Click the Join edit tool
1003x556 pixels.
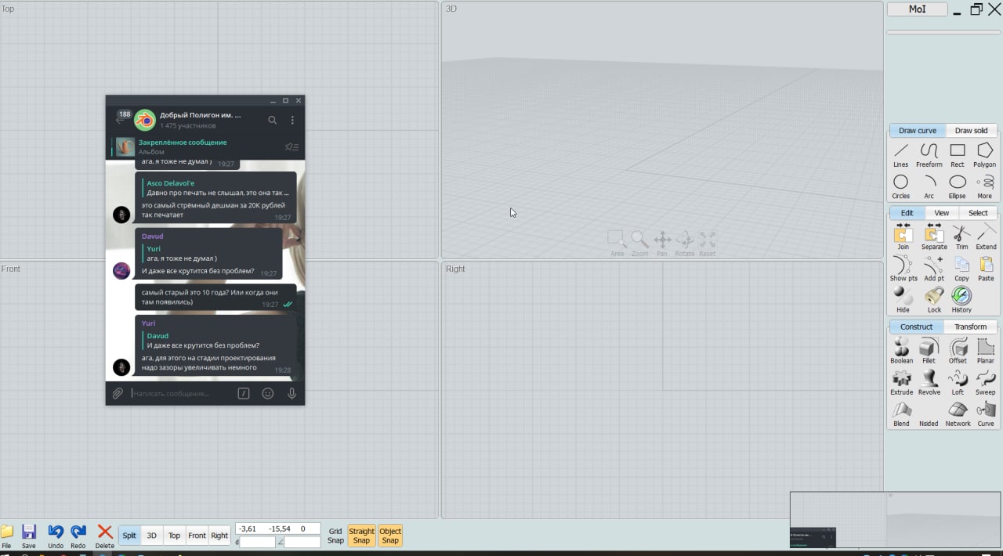903,237
